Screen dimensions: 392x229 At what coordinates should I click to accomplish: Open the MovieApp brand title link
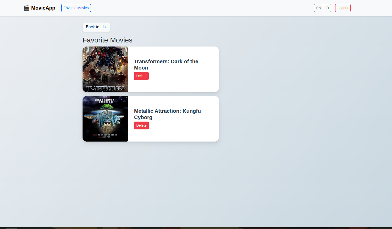[40, 8]
